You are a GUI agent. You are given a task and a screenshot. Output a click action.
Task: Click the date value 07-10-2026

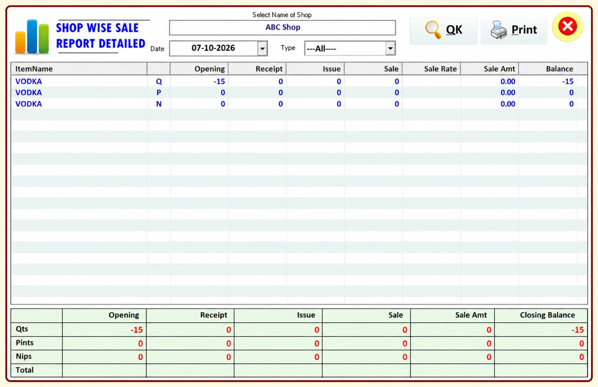214,48
